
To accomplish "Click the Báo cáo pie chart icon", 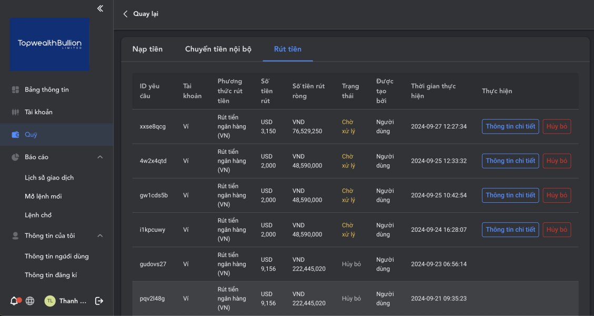I will pos(15,157).
